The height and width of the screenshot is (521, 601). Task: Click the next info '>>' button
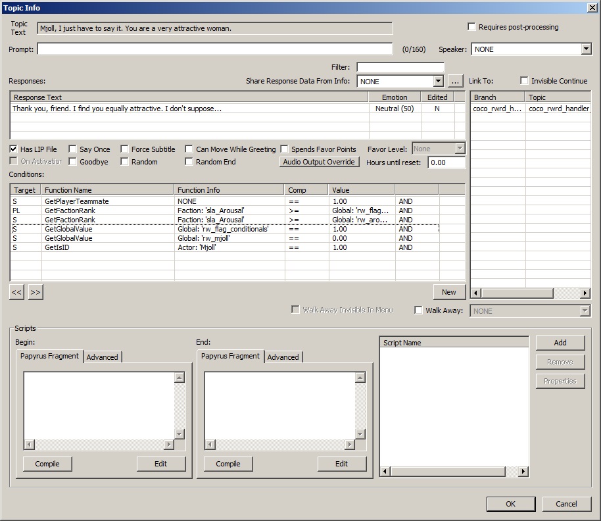36,292
